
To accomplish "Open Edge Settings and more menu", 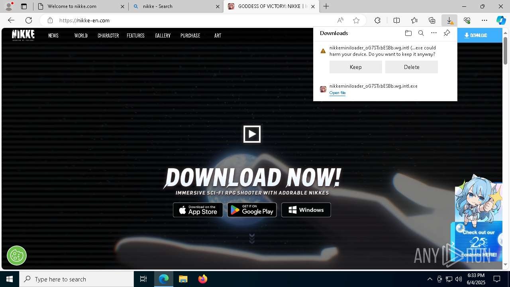I will 484,20.
